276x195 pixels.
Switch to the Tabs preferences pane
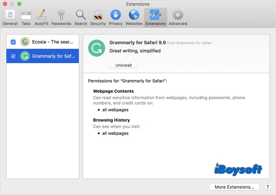click(x=26, y=17)
